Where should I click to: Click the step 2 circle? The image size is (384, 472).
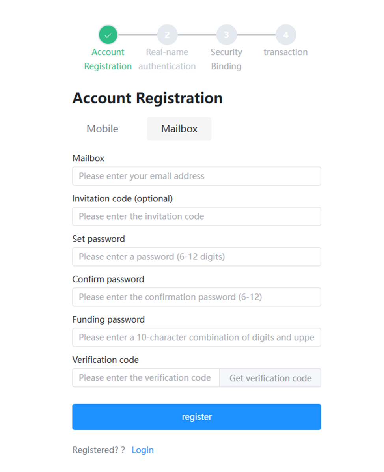click(x=167, y=35)
